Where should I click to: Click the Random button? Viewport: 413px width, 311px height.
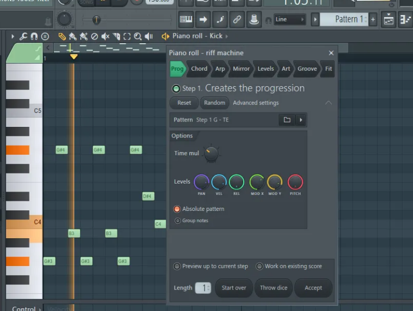pos(215,103)
